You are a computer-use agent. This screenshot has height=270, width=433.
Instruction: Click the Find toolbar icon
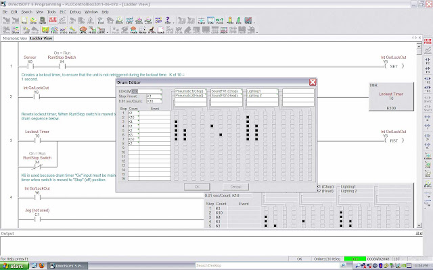click(x=101, y=20)
